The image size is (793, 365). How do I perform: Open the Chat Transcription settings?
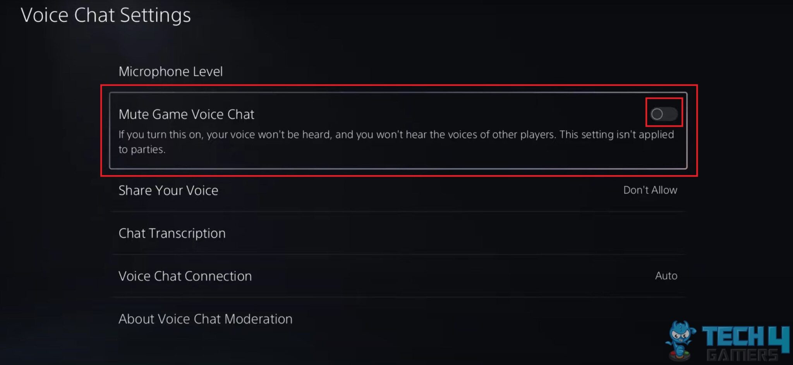click(x=172, y=233)
